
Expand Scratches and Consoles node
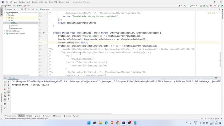click(5, 34)
